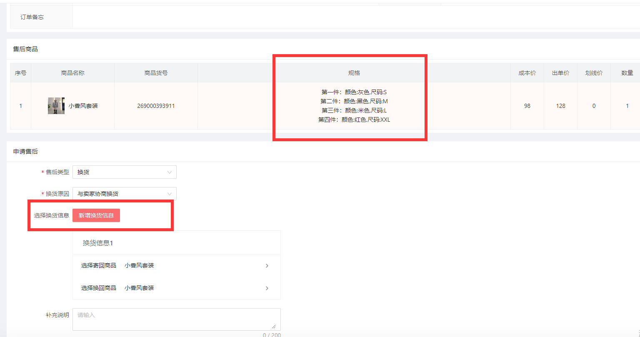This screenshot has width=640, height=337.
Task: Click the 序号 column header
Action: point(20,73)
